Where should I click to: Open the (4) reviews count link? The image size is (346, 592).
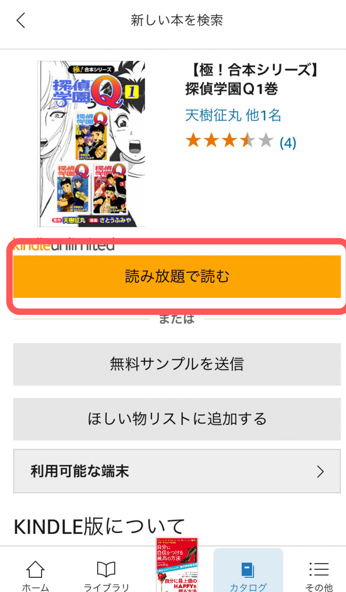pos(288,143)
